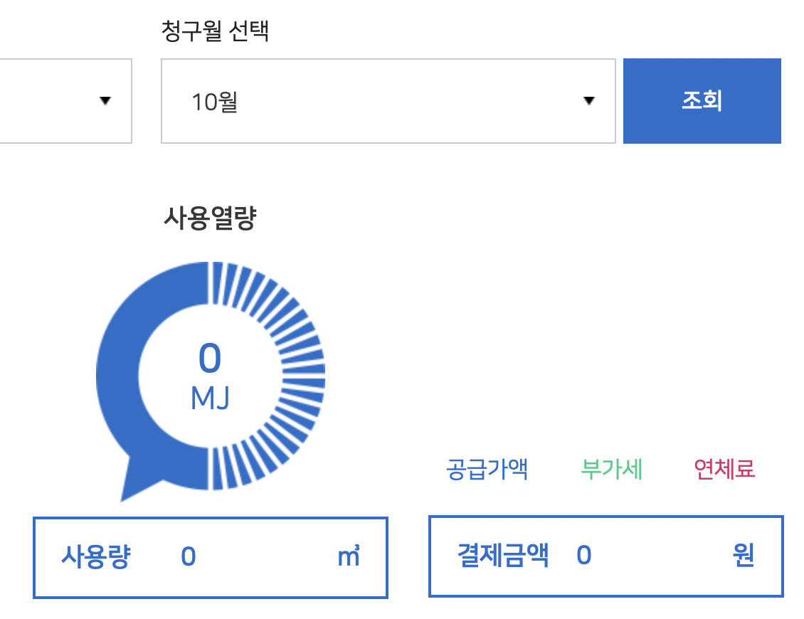Click the 원 currency label in payment box

[x=744, y=557]
